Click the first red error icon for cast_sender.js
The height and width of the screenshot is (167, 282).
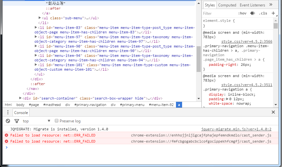(6, 135)
